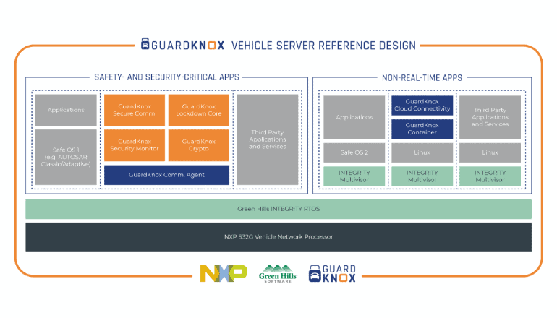Select the Applications box above Safe OS 1
Viewport: 557px width, 318px height.
66,110
